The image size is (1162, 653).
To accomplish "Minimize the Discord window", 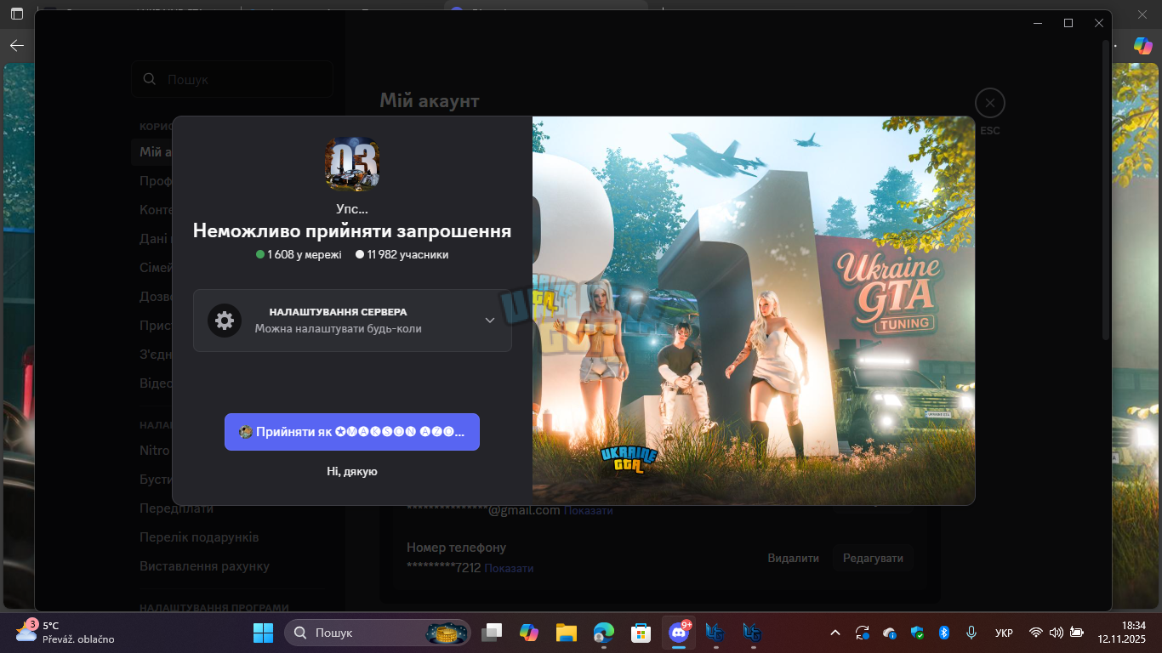I will [x=1038, y=23].
